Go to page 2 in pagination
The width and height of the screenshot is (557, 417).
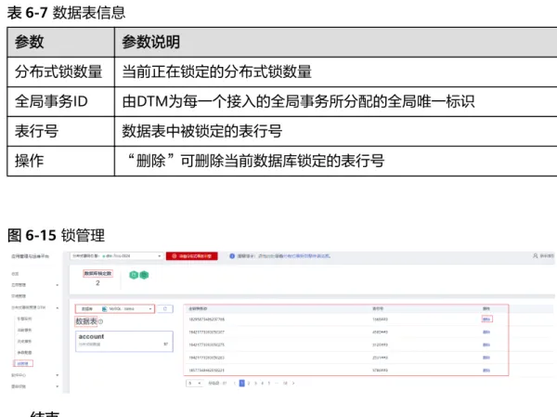(x=249, y=384)
